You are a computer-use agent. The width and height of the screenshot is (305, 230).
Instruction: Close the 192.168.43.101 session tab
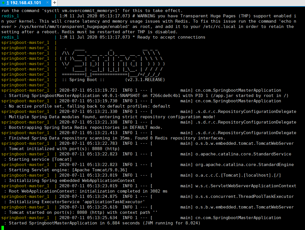(47, 3)
